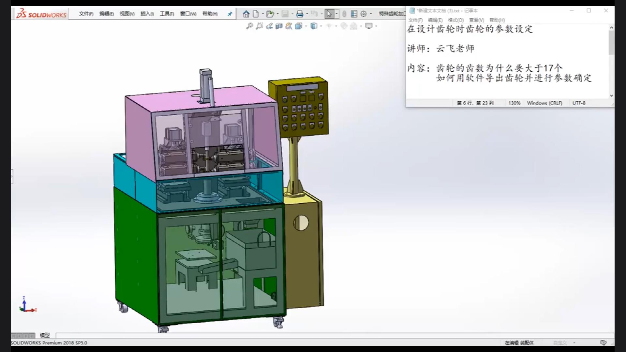The width and height of the screenshot is (626, 352).
Task: Expand the Save dropdown arrow
Action: (292, 14)
